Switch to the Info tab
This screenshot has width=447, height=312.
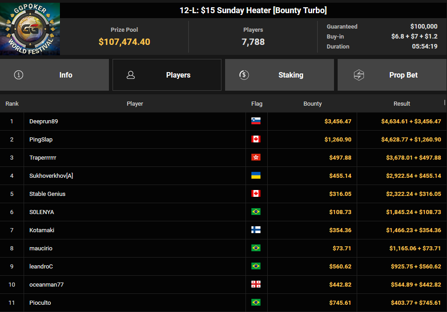point(54,75)
